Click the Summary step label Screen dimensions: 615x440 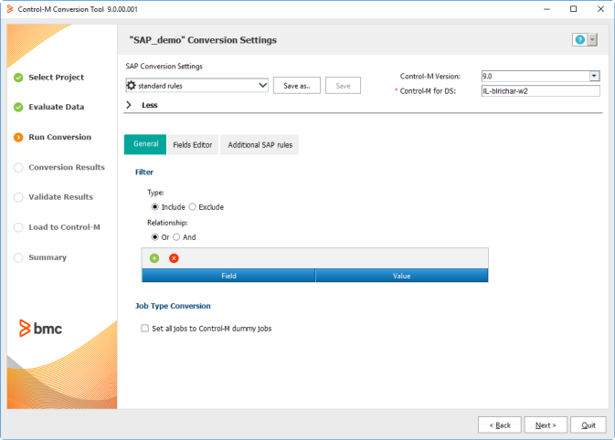(48, 257)
